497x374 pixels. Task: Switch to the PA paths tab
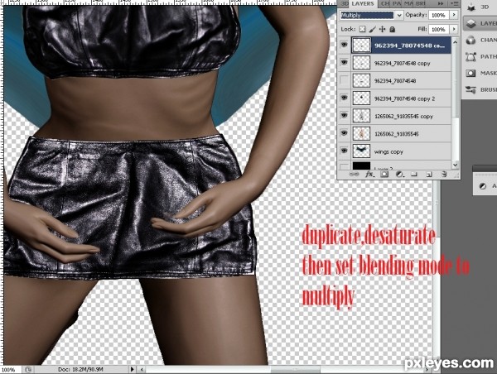point(397,3)
